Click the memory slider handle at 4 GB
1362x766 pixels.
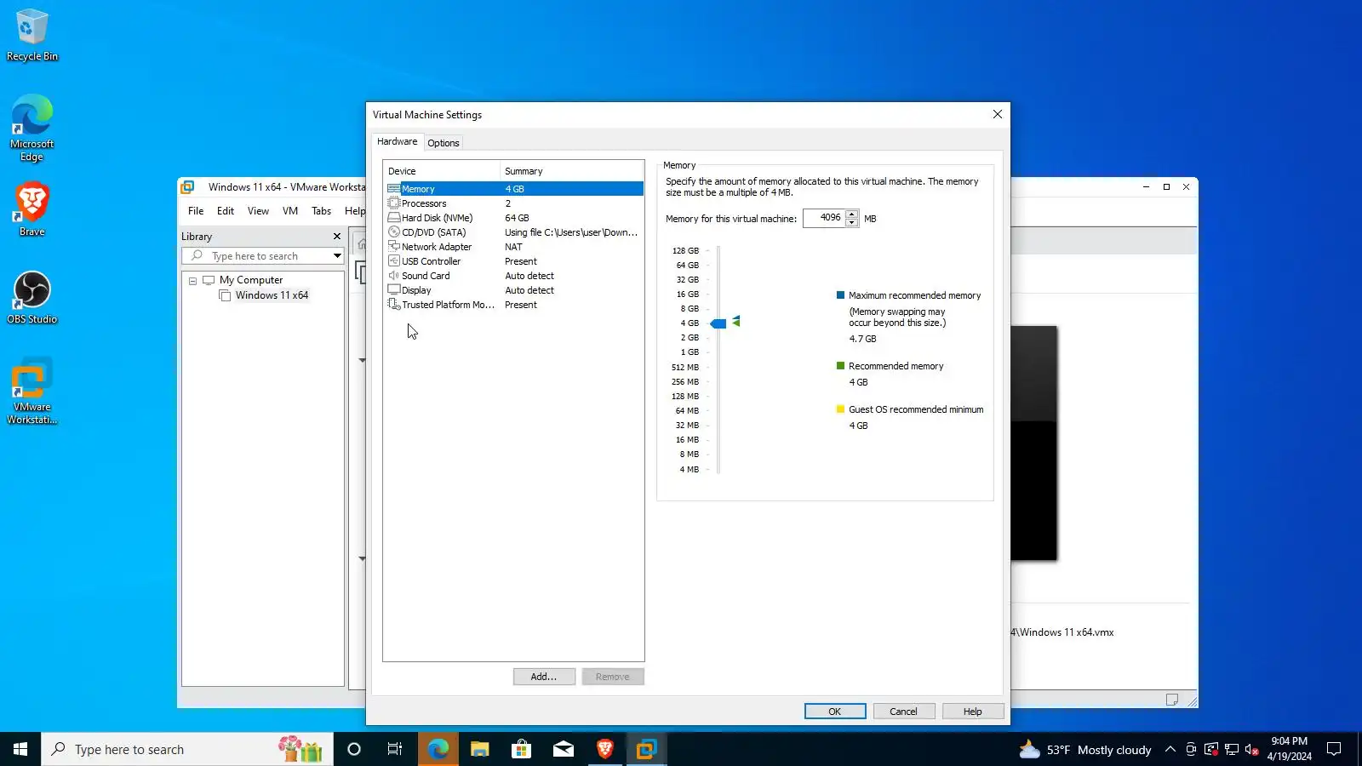point(718,323)
